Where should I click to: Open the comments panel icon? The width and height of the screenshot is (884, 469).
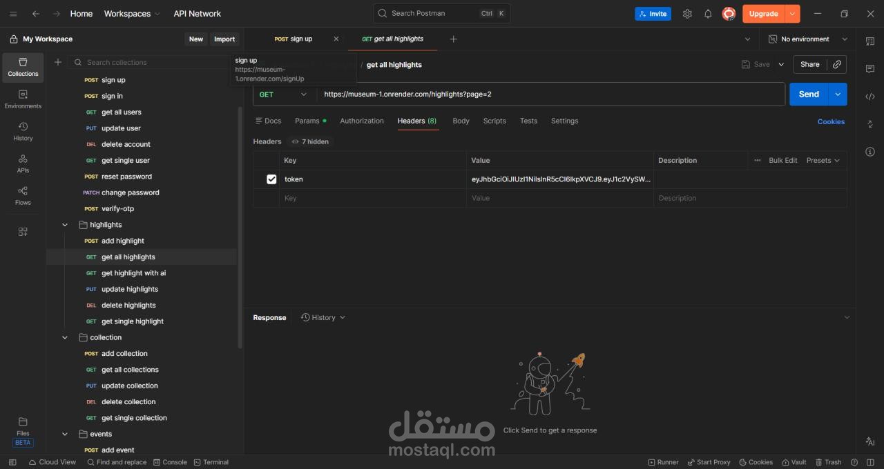(x=870, y=69)
